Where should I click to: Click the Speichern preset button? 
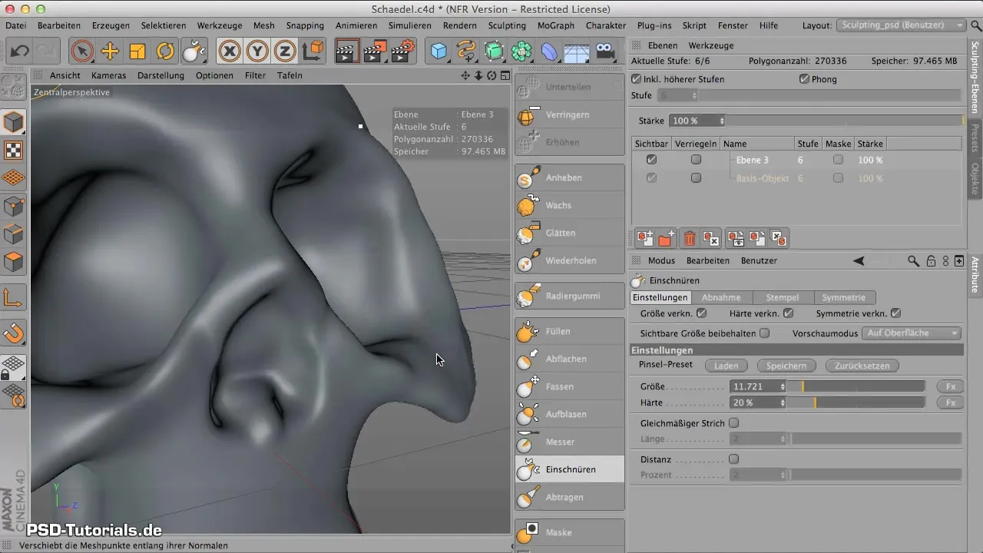point(786,366)
